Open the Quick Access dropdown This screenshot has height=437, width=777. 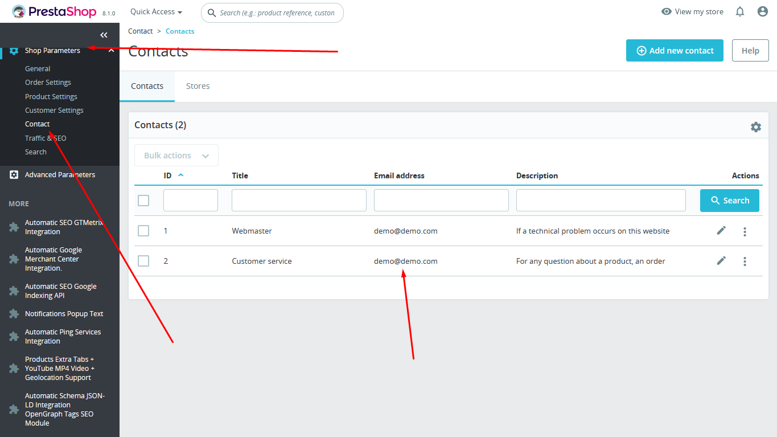pos(156,11)
